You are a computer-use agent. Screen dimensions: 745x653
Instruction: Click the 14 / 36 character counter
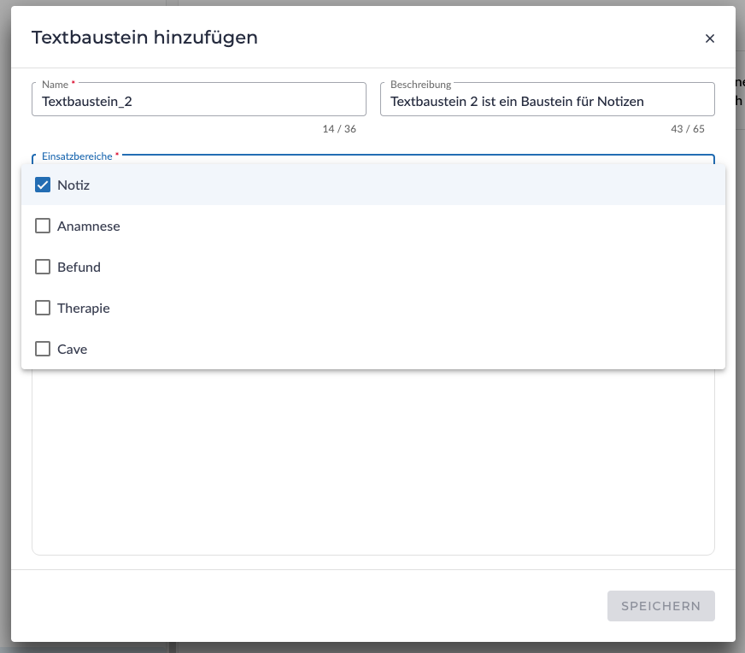click(339, 129)
